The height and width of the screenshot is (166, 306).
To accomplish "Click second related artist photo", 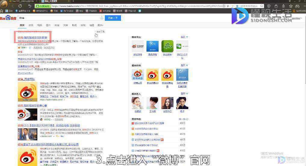I will click(153, 103).
